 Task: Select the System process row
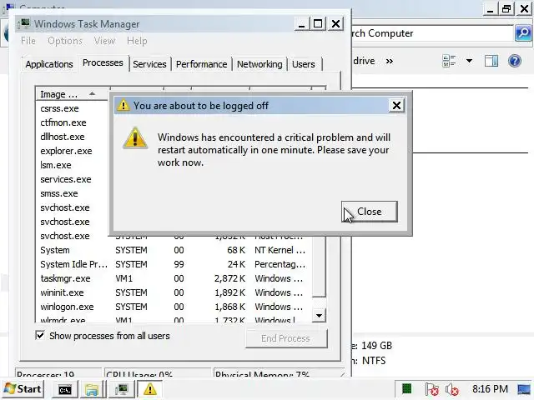(174, 250)
